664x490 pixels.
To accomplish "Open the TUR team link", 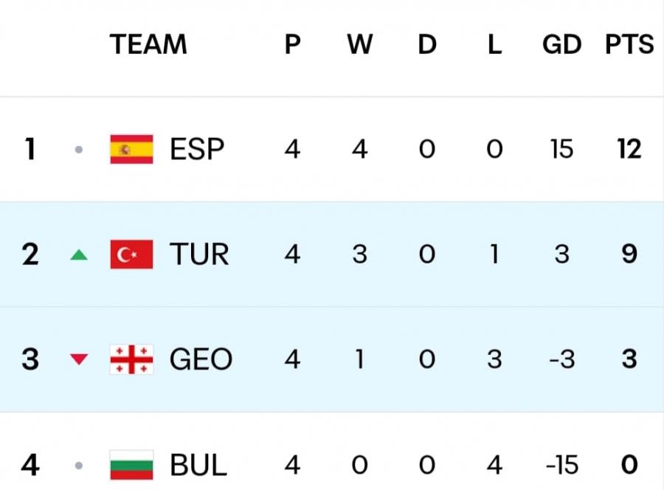I will [x=199, y=255].
